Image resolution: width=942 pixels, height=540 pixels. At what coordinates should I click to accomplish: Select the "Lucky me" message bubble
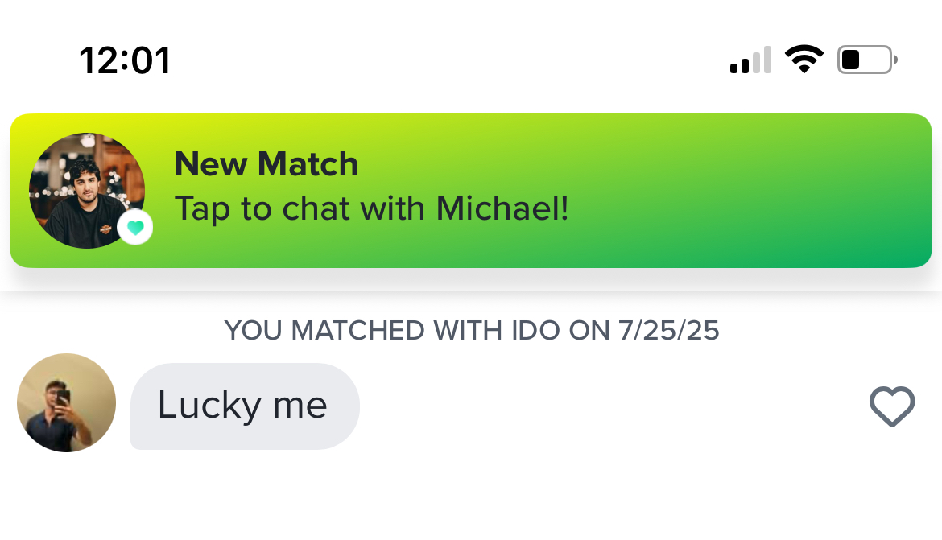245,406
